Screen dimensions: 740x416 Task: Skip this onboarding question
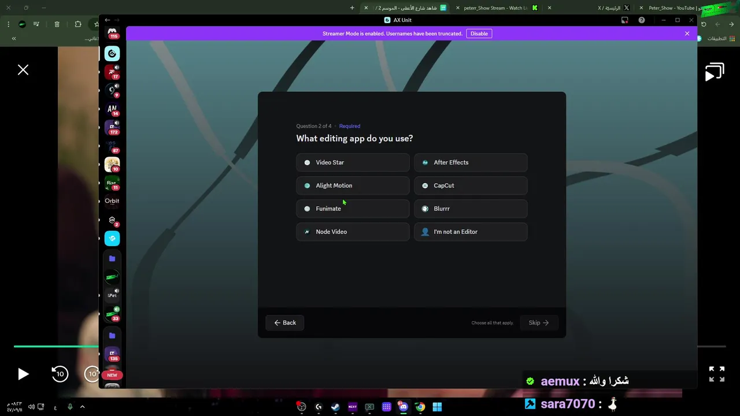tap(539, 323)
